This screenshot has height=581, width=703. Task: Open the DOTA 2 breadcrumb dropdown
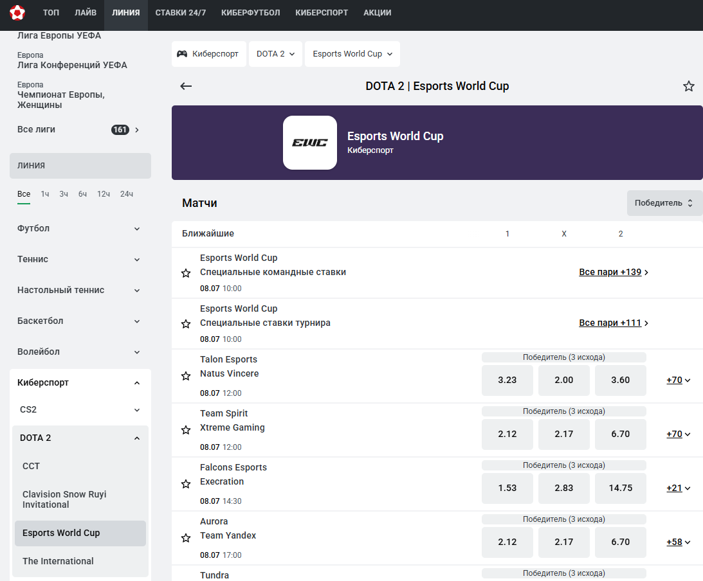tap(276, 54)
